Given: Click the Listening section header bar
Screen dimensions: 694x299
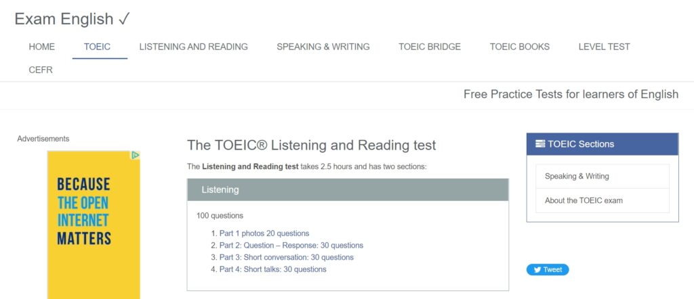Looking at the screenshot, I should click(x=348, y=190).
